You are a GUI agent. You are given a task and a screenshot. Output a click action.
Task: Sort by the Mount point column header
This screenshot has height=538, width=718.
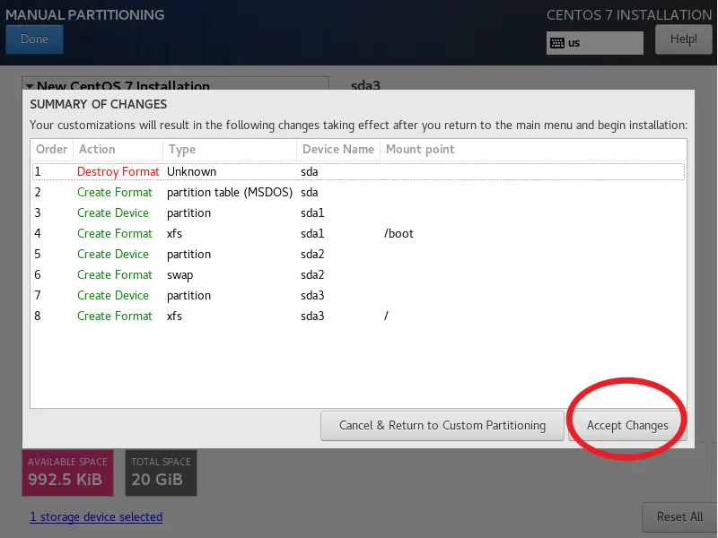click(533, 150)
